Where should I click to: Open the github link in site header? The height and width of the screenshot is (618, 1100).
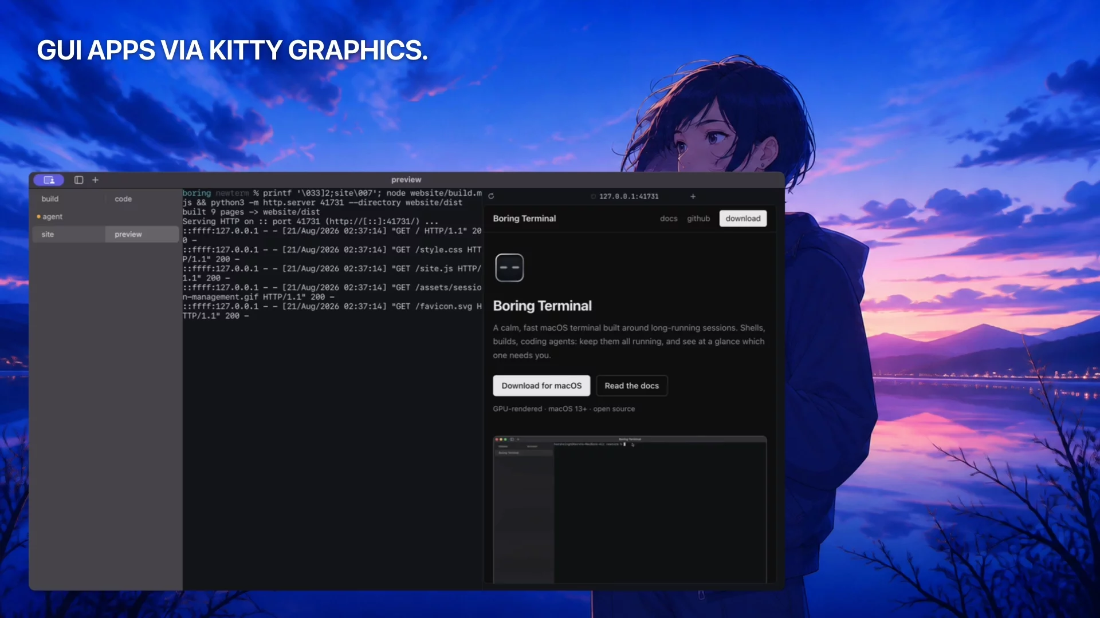[x=698, y=219]
